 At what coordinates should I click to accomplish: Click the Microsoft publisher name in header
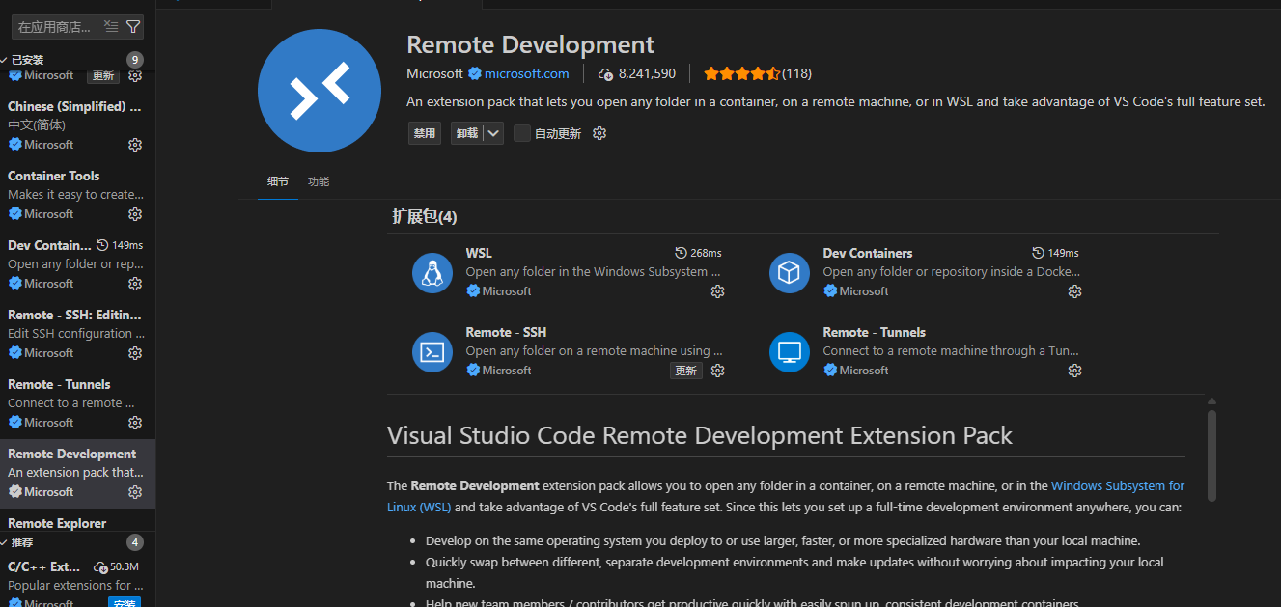pyautogui.click(x=434, y=73)
